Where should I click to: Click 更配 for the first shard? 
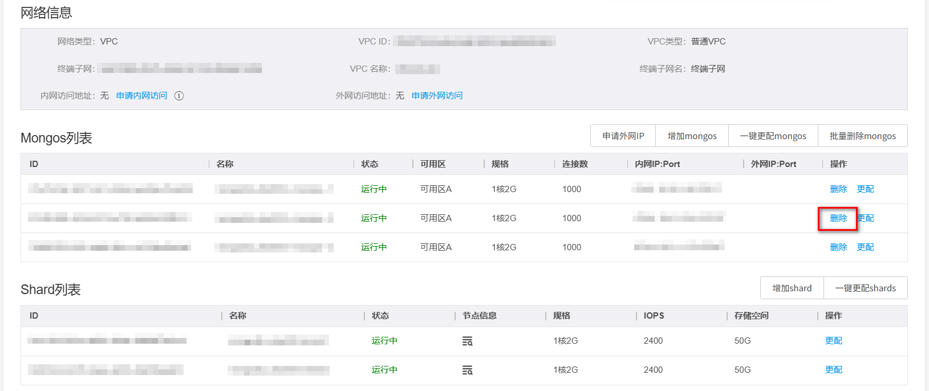click(833, 341)
